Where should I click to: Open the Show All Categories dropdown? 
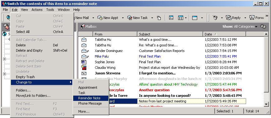point(245,26)
